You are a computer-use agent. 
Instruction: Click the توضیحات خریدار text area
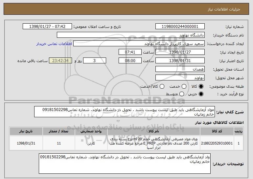click(x=125, y=164)
